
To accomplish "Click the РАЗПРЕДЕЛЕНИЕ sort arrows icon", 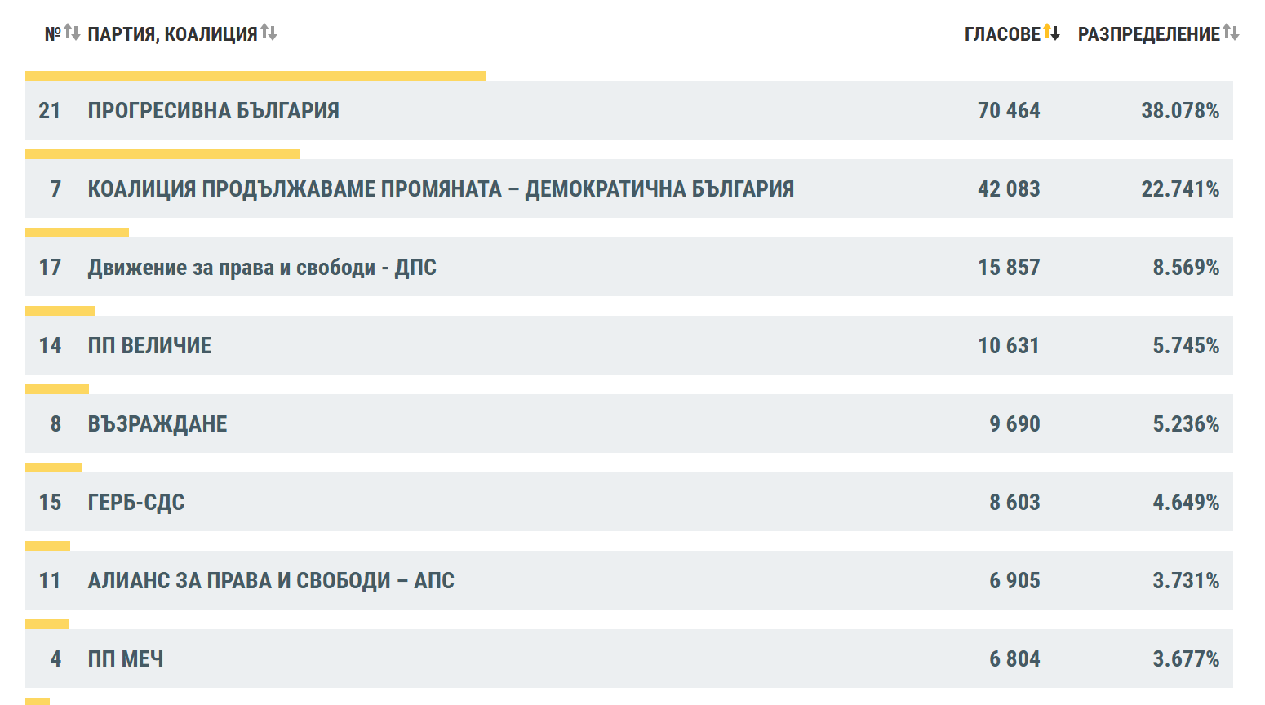I will tap(1231, 33).
